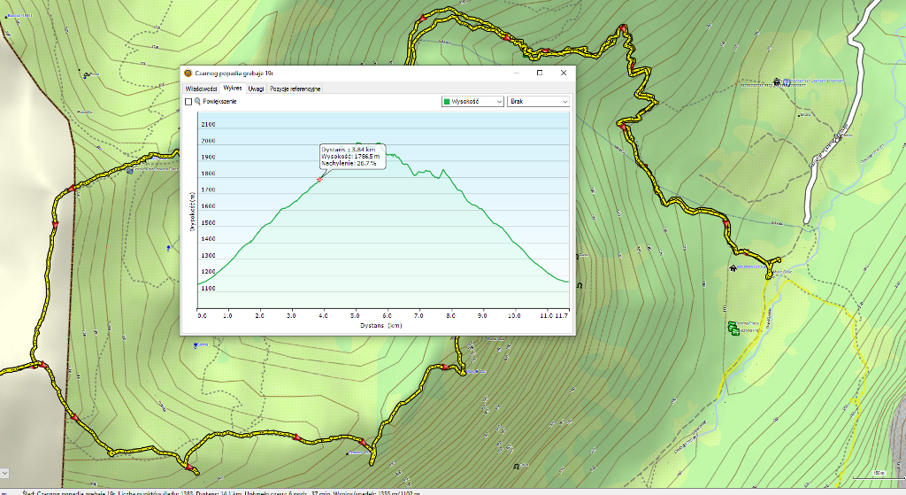Click the green campsite icons on map
Viewport: 906px width, 495px height.
[733, 329]
